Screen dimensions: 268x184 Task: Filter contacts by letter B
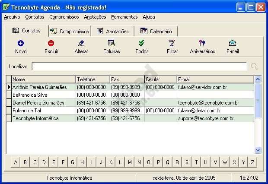click(25, 162)
